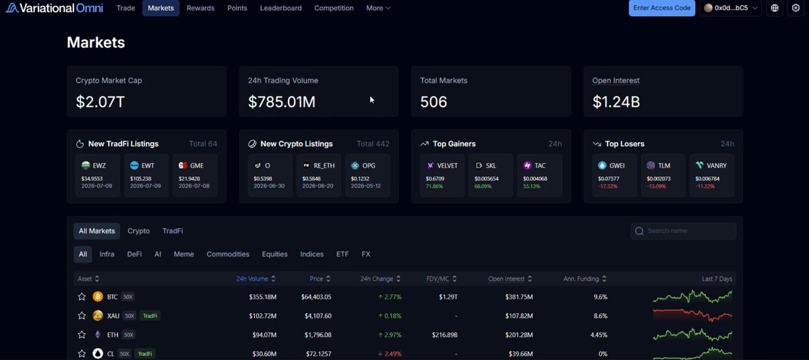Click the TAC gainer icon
This screenshot has width=809, height=360.
pos(528,166)
